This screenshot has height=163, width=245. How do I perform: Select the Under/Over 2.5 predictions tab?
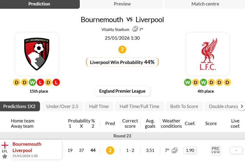pos(62,106)
